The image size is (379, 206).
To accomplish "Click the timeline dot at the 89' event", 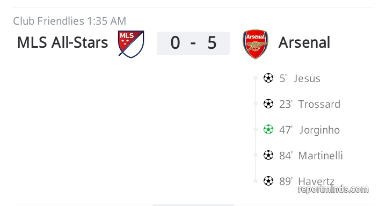I will [256, 181].
